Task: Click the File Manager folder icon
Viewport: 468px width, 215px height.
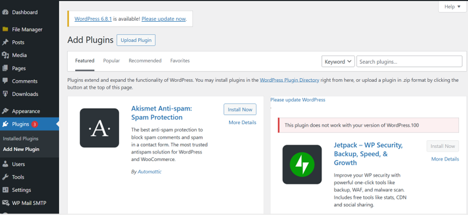Action: click(x=5, y=29)
